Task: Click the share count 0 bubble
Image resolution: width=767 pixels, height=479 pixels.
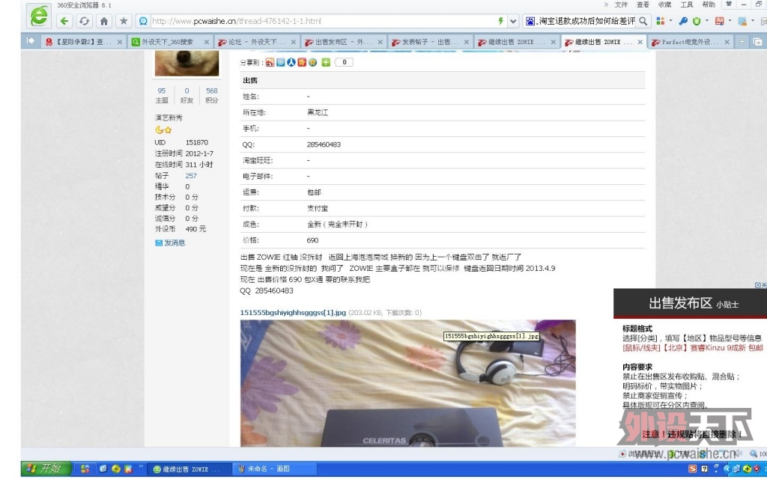Action: (344, 62)
